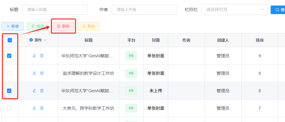
Task: Open the 栏目栏 请选择栏目 dropdown
Action: click(x=234, y=10)
